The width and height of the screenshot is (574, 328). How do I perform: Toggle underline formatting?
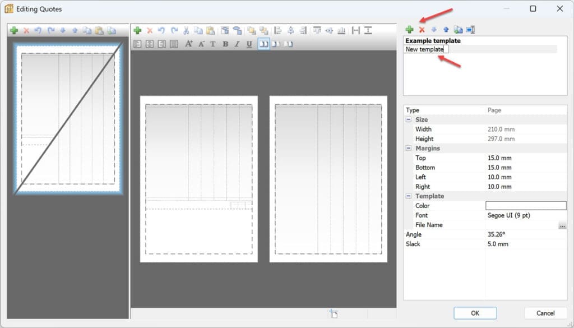249,44
